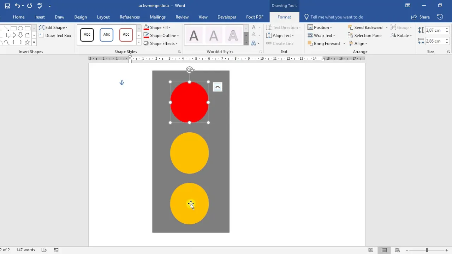The width and height of the screenshot is (452, 254).
Task: Select the diagonal arrow line shape
Action: [x=6, y=28]
